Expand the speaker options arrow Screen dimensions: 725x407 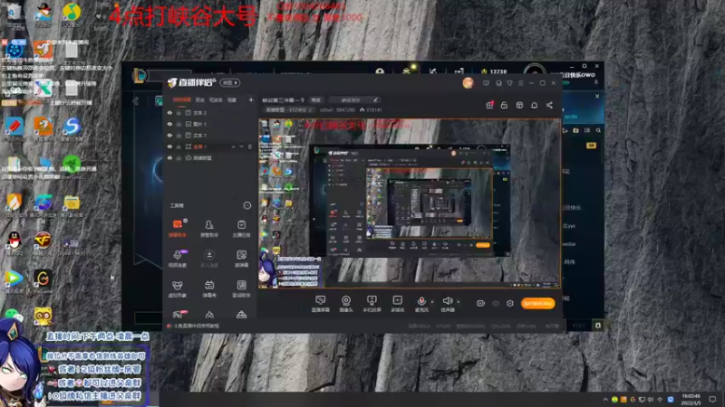click(x=459, y=302)
